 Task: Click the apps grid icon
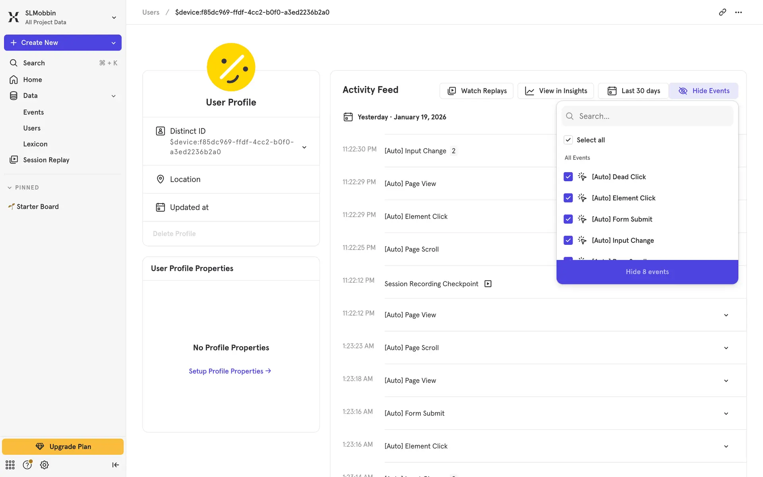[10, 465]
